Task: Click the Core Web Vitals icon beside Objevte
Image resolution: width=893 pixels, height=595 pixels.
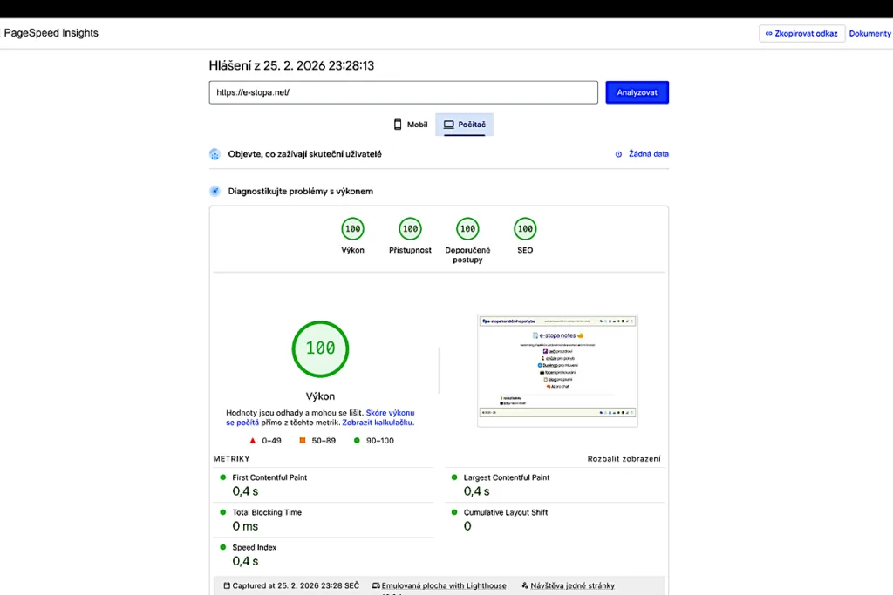Action: [215, 153]
